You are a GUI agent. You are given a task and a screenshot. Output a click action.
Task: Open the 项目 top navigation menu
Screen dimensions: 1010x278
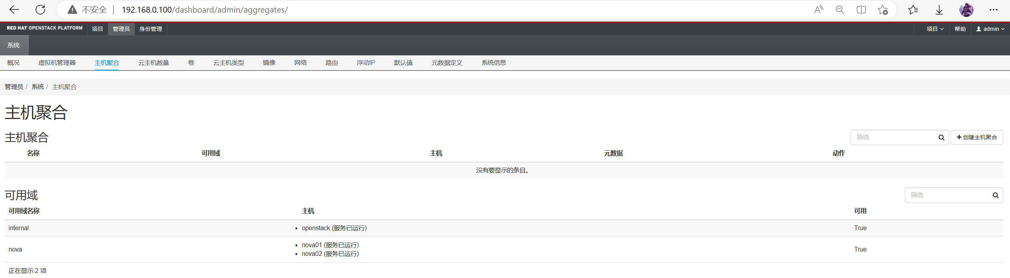coord(97,29)
